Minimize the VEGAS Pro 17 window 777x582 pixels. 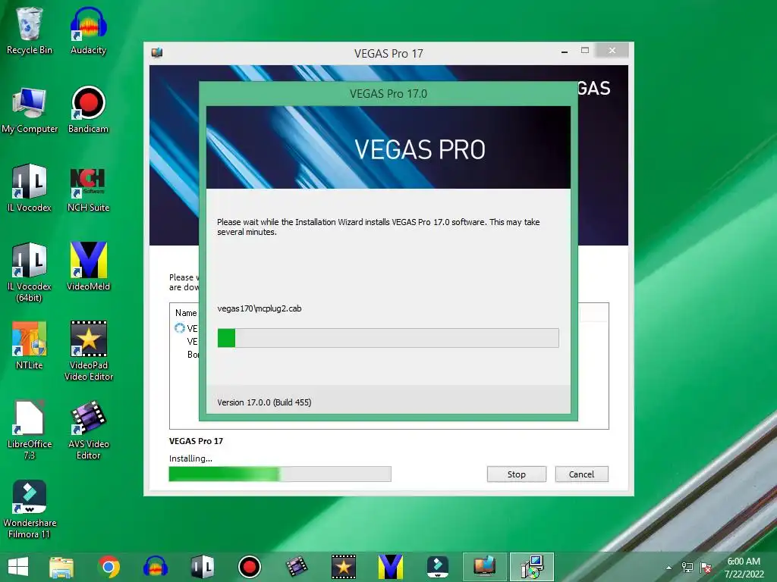[x=565, y=51]
